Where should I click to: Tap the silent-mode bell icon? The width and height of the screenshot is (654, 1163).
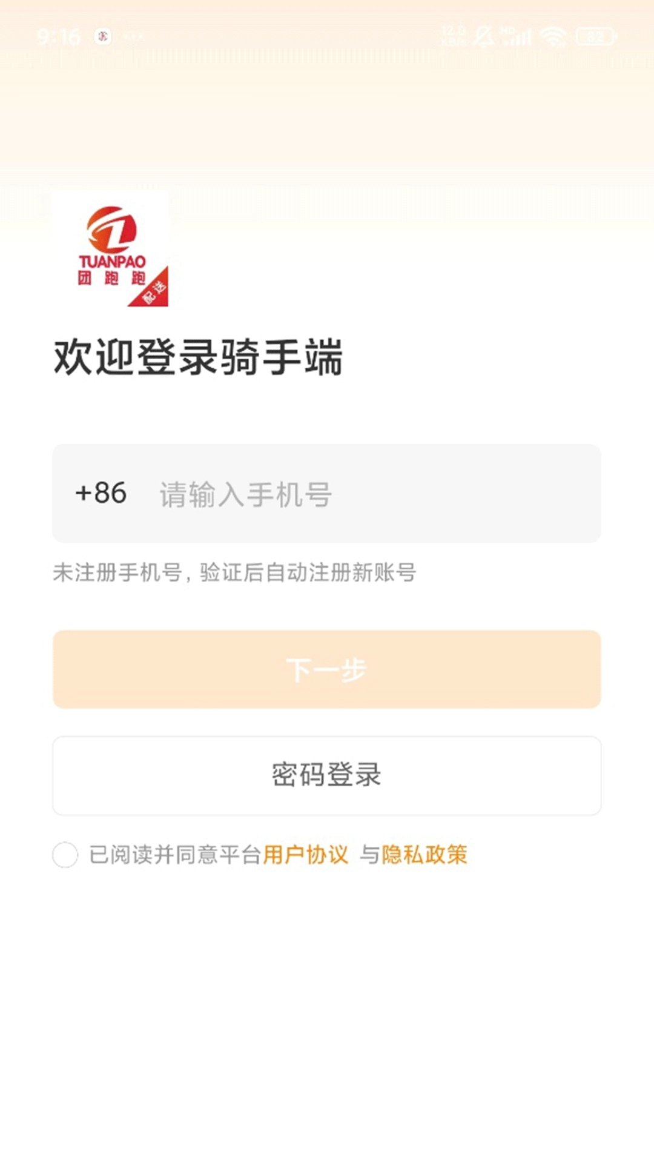(481, 36)
